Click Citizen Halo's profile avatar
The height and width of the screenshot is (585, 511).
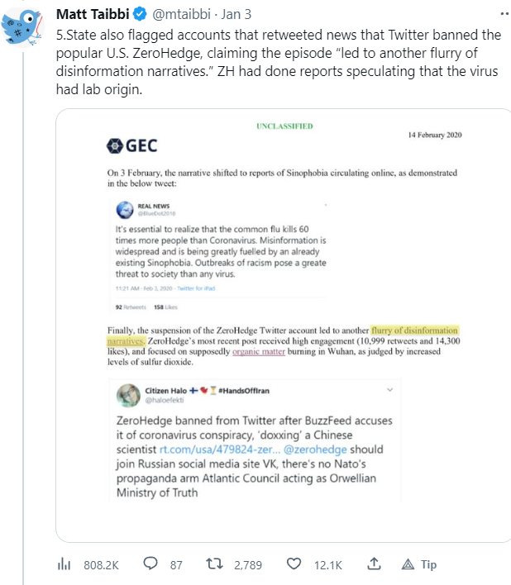pos(128,394)
